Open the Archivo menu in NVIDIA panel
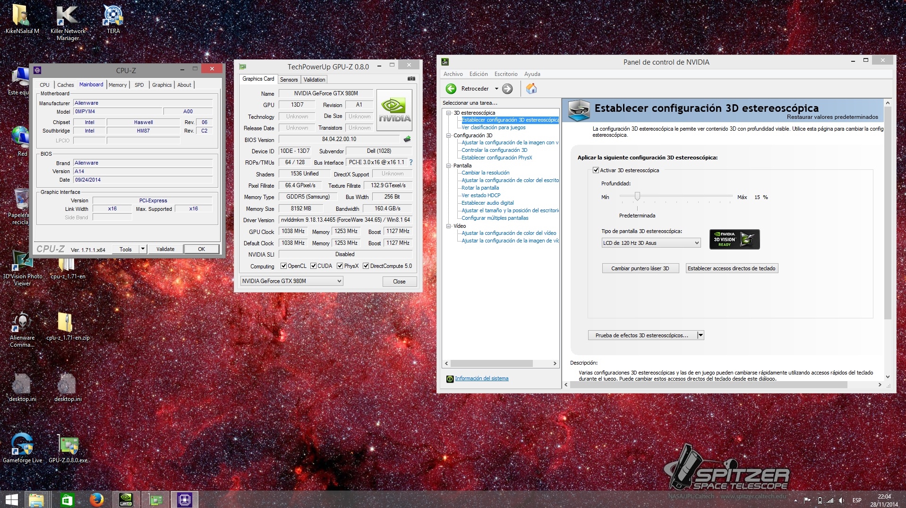906x508 pixels. [x=453, y=74]
